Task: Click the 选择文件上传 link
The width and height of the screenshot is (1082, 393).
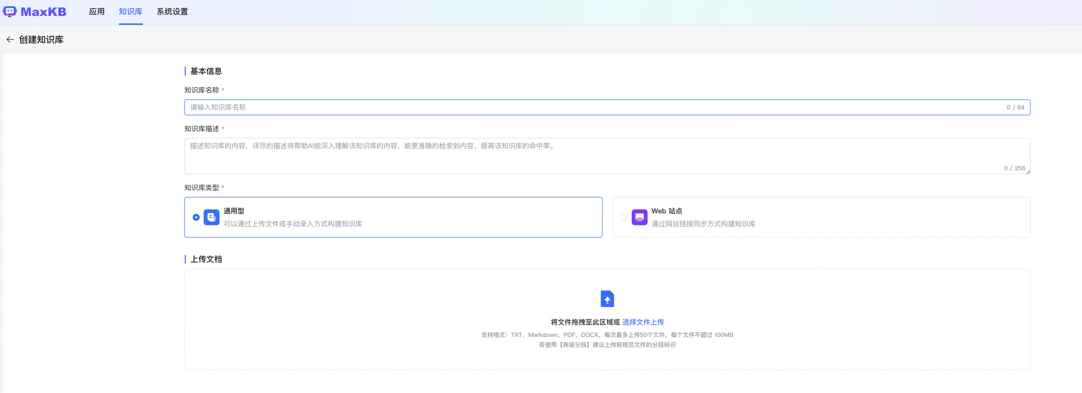Action: coord(643,322)
